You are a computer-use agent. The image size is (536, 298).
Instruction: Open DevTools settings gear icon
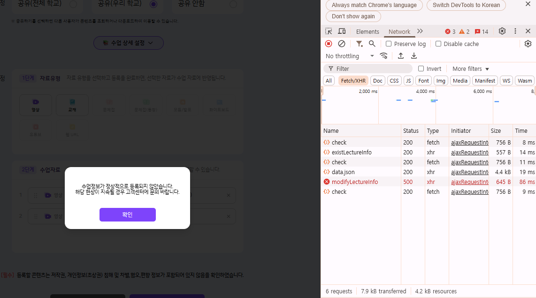[x=502, y=31]
